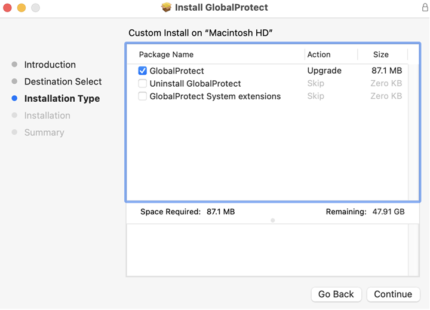Image resolution: width=430 pixels, height=310 pixels.
Task: Click the Action column header
Action: tap(319, 54)
